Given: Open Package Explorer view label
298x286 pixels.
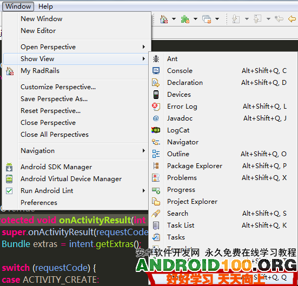Looking at the screenshot, I should pos(195,166).
